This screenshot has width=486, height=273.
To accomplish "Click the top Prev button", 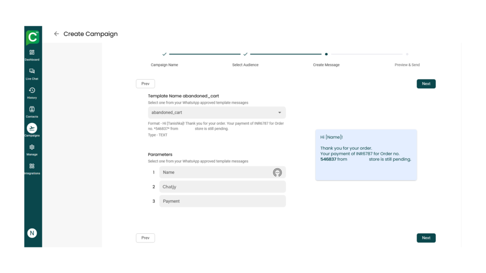I will pos(145,84).
